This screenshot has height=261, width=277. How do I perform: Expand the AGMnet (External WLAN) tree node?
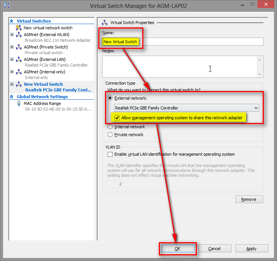coord(12,35)
